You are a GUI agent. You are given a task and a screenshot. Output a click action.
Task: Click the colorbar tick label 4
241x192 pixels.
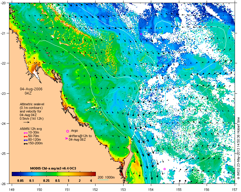point(91,181)
